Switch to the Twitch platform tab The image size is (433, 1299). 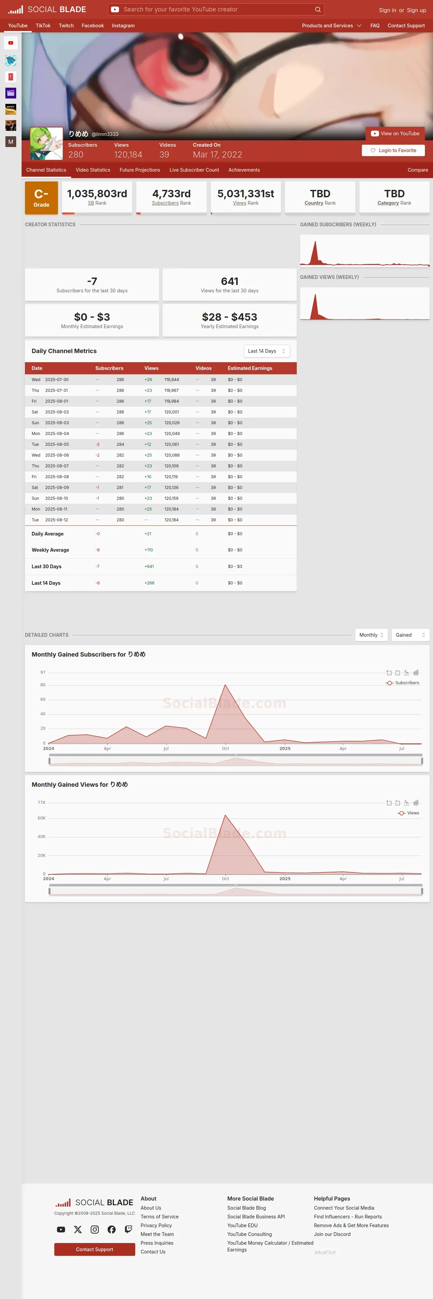(x=66, y=26)
